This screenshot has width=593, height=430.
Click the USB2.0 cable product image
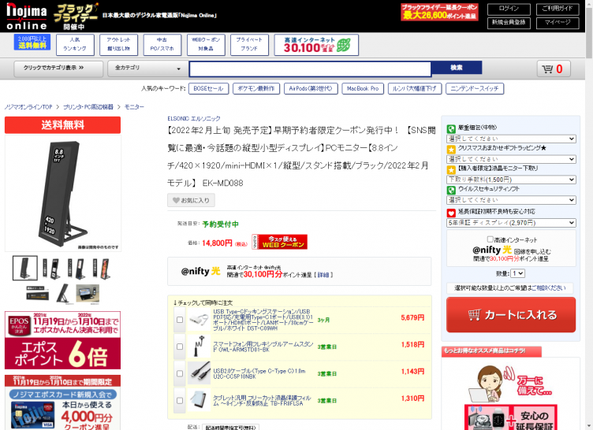199,373
